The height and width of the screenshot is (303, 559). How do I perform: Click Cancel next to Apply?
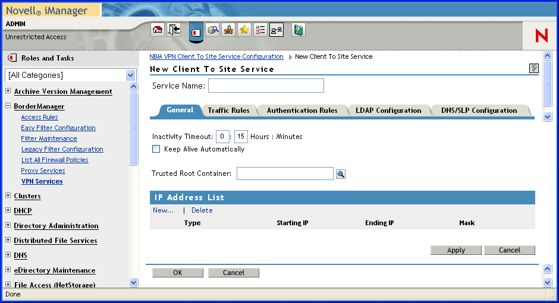tap(510, 250)
